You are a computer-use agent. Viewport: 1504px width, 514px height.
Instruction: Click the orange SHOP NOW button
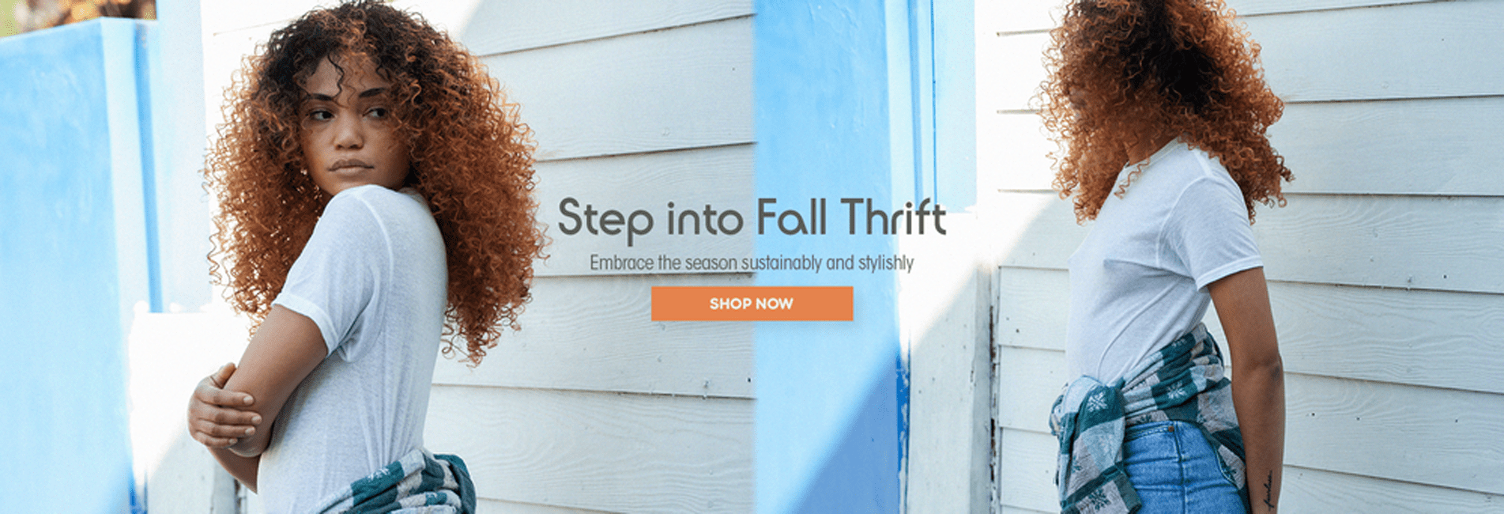(752, 304)
